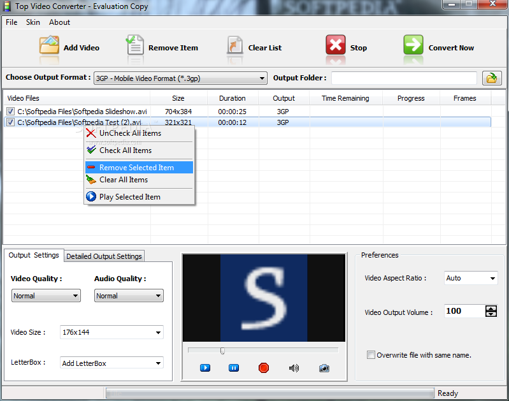Click the Clear All Items broom icon
The width and height of the screenshot is (509, 401).
click(91, 180)
